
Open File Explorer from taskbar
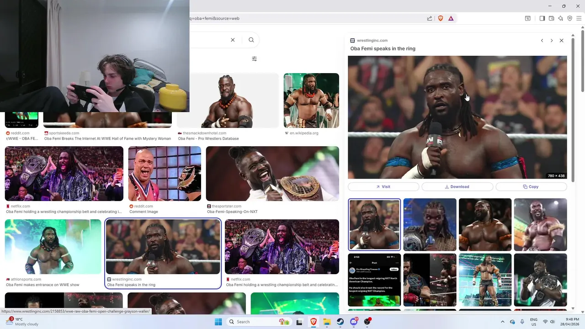(327, 322)
